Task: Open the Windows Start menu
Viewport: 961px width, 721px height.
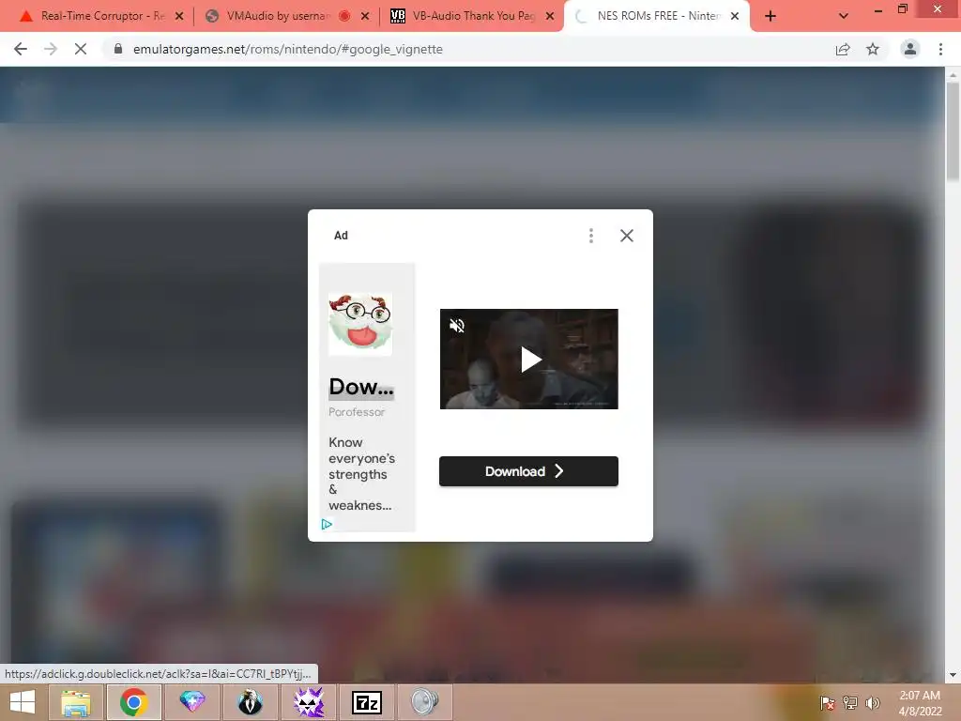Action: tap(23, 702)
